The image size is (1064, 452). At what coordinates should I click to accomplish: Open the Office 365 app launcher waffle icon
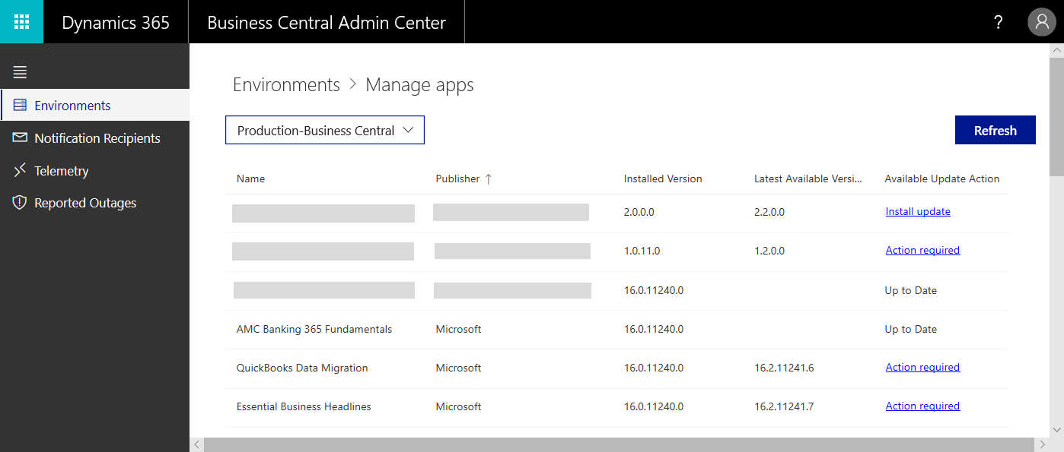click(x=21, y=21)
